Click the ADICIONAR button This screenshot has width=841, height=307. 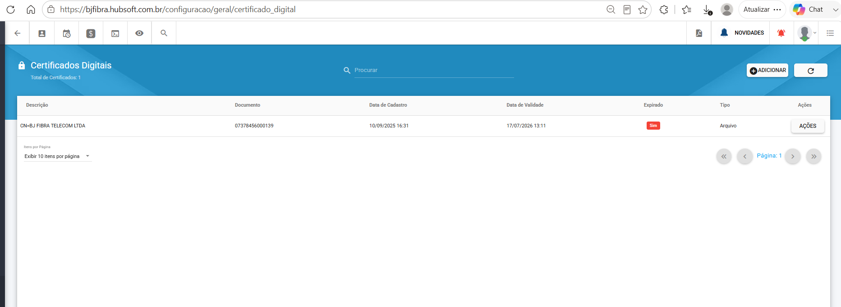point(767,70)
